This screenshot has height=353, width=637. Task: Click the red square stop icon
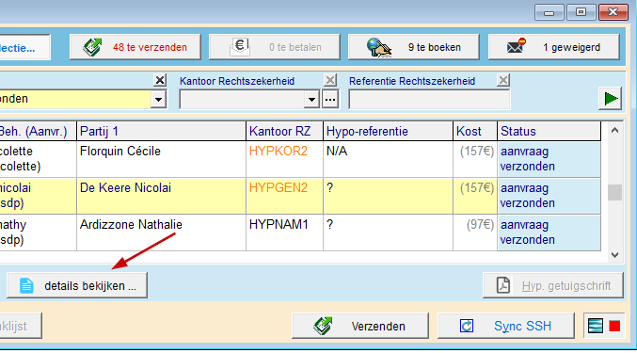pos(614,326)
